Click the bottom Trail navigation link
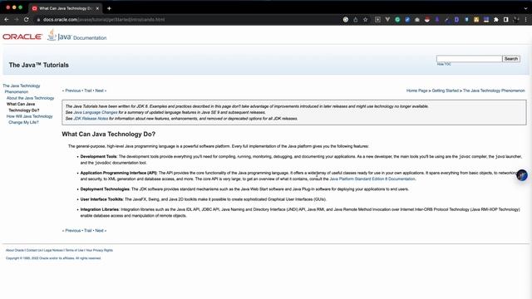The height and width of the screenshot is (299, 532). click(x=88, y=231)
